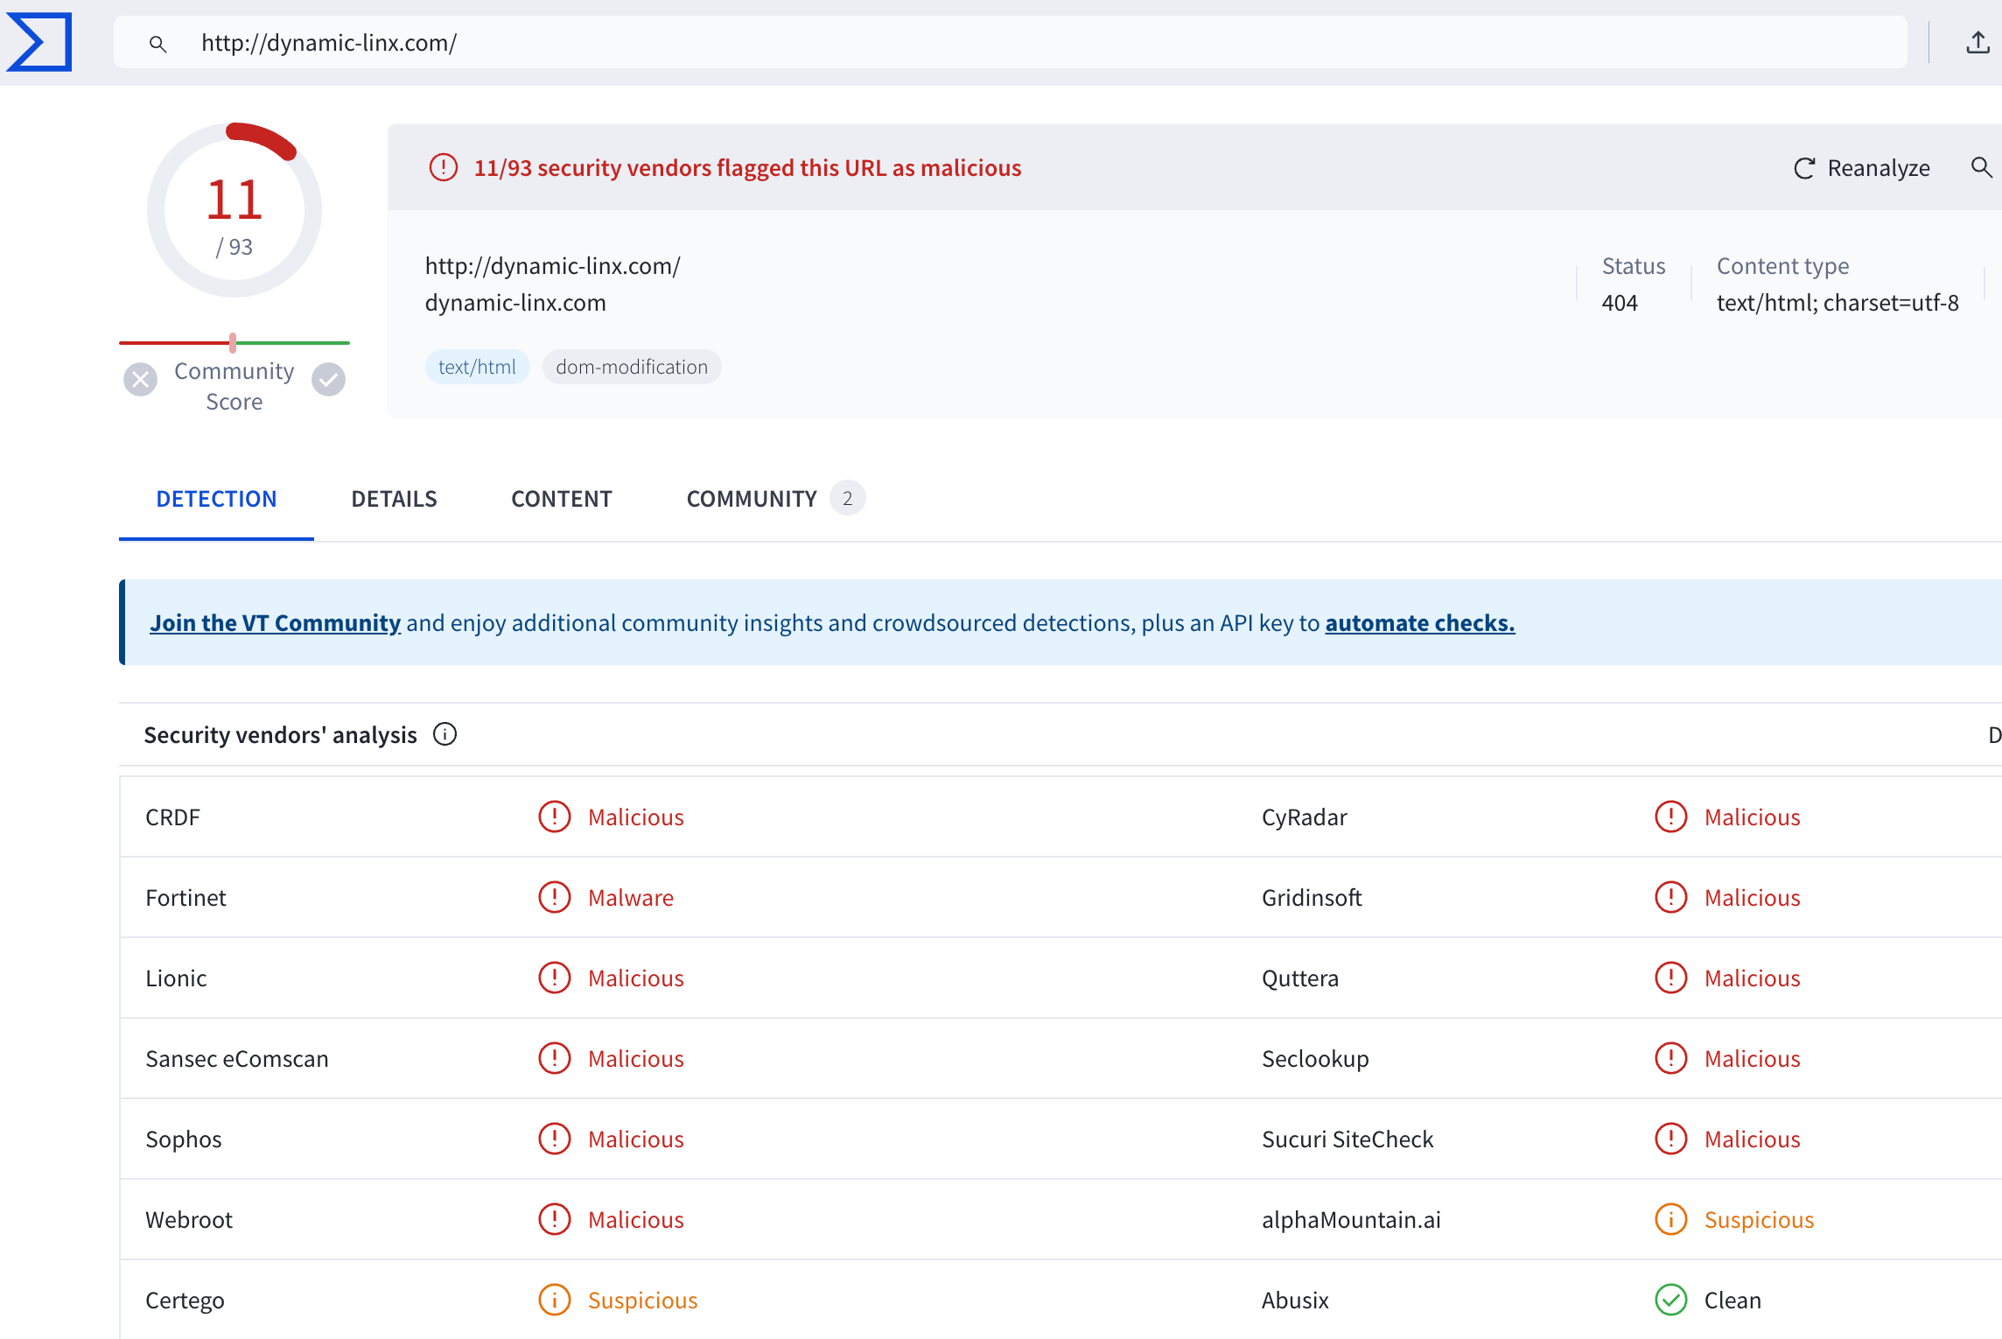Click Sansec eComscan malicious warning icon
2002x1339 pixels.
pos(555,1058)
